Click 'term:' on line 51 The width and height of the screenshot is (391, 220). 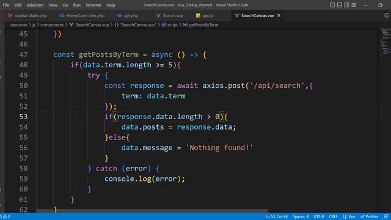point(132,96)
